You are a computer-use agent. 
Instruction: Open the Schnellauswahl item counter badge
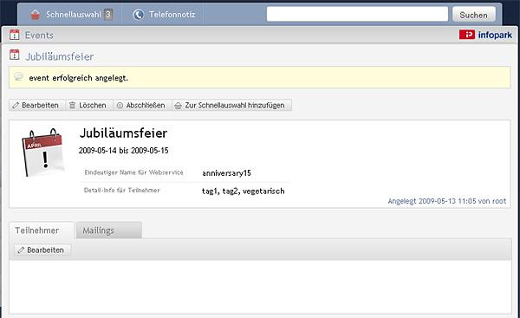point(108,14)
